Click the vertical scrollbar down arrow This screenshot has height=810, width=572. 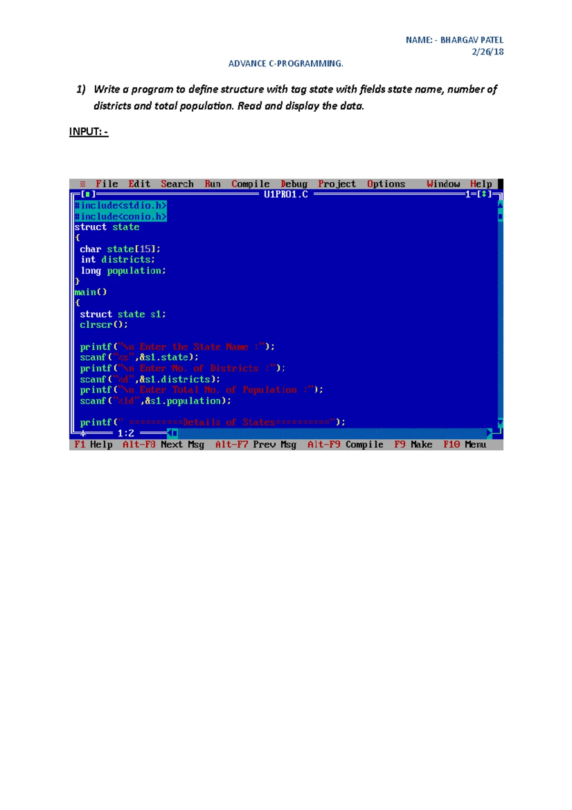tap(500, 422)
